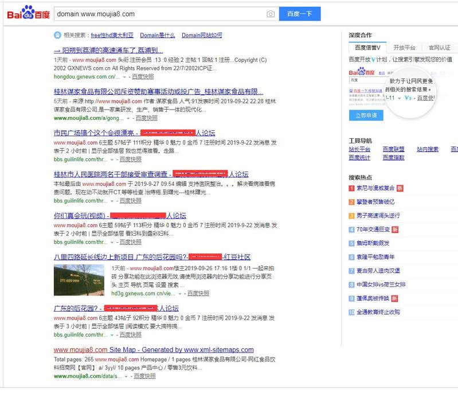This screenshot has width=458, height=393.
Task: Click rank 3 number icon in 搜索热点
Action: [x=352, y=216]
